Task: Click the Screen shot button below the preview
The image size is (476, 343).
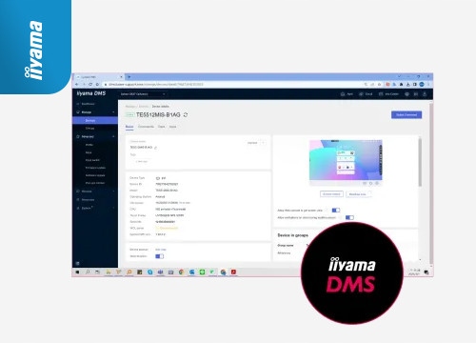Action: 331,194
